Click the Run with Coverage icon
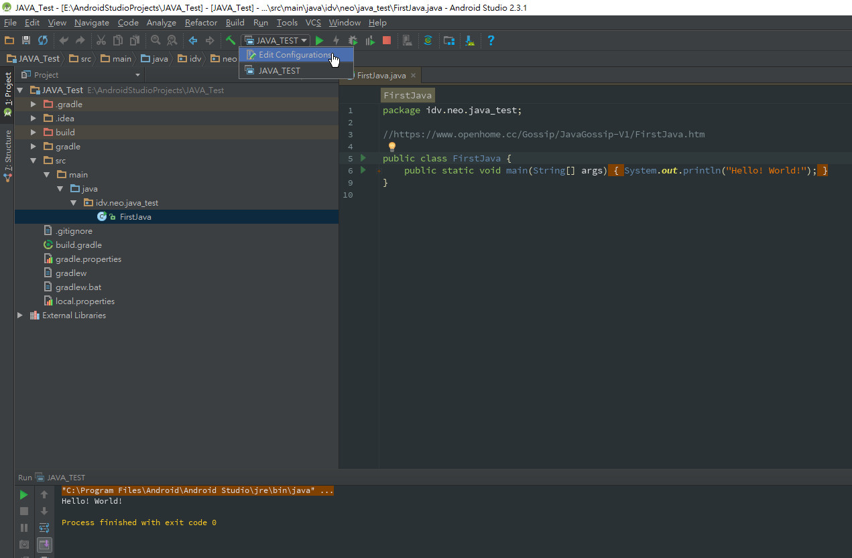This screenshot has height=558, width=852. [370, 41]
